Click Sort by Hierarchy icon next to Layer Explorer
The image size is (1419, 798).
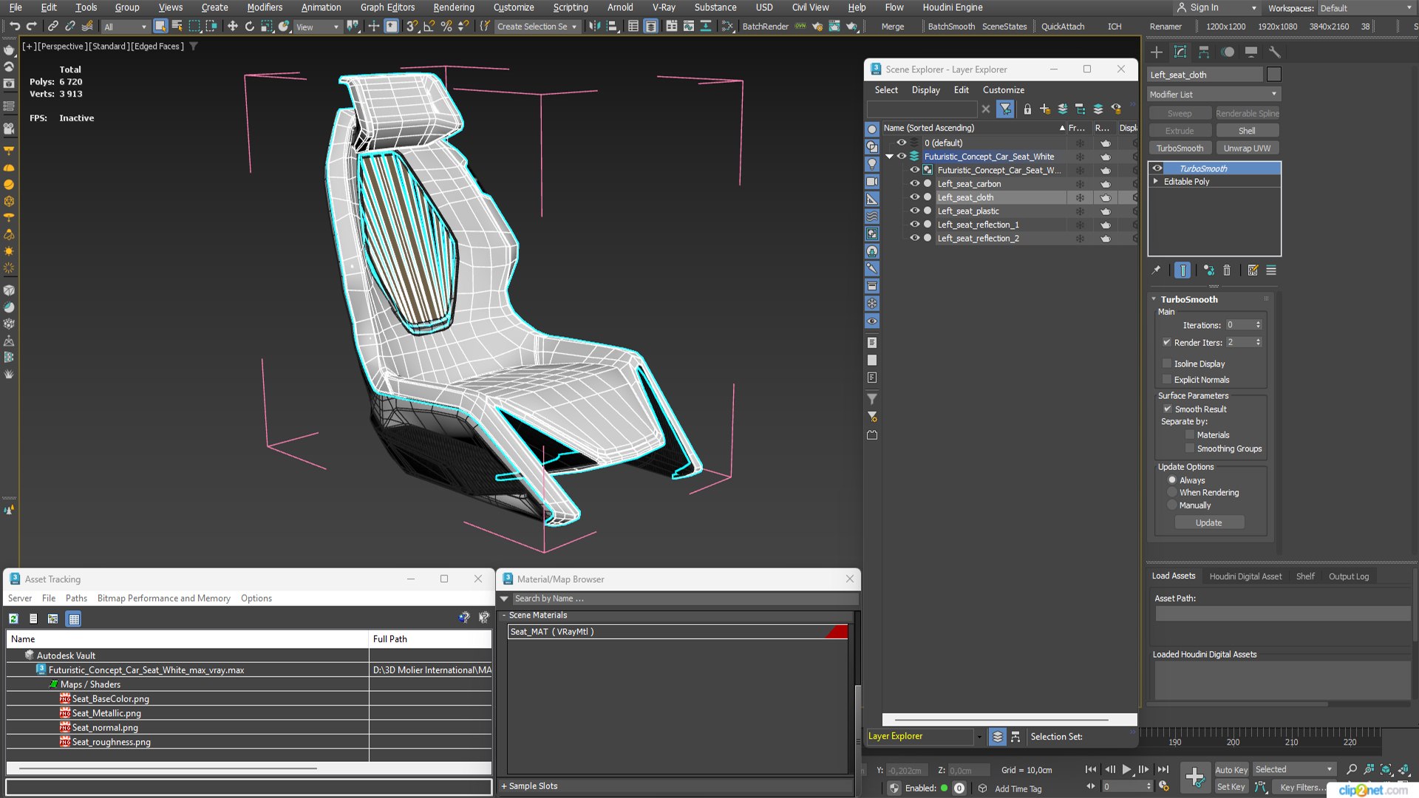pos(1015,737)
